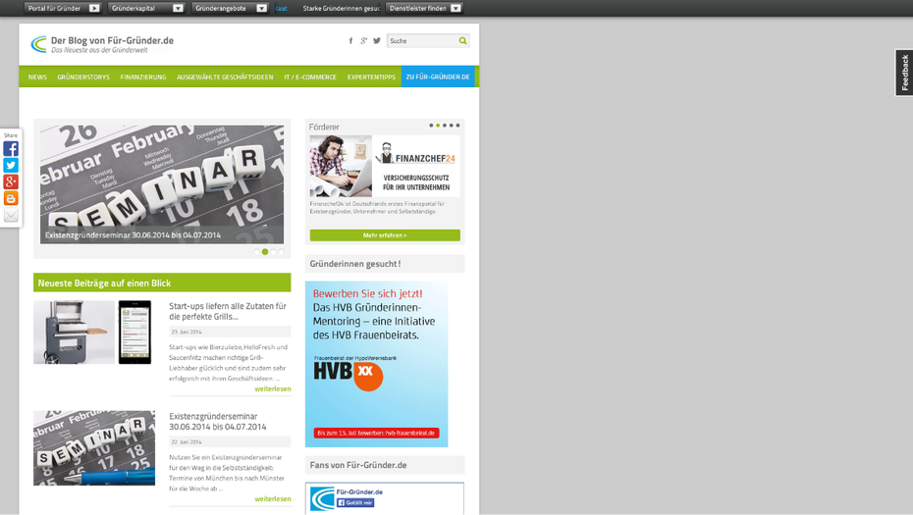Click the Twitter share icon in sidebar
The width and height of the screenshot is (913, 515).
(x=11, y=166)
